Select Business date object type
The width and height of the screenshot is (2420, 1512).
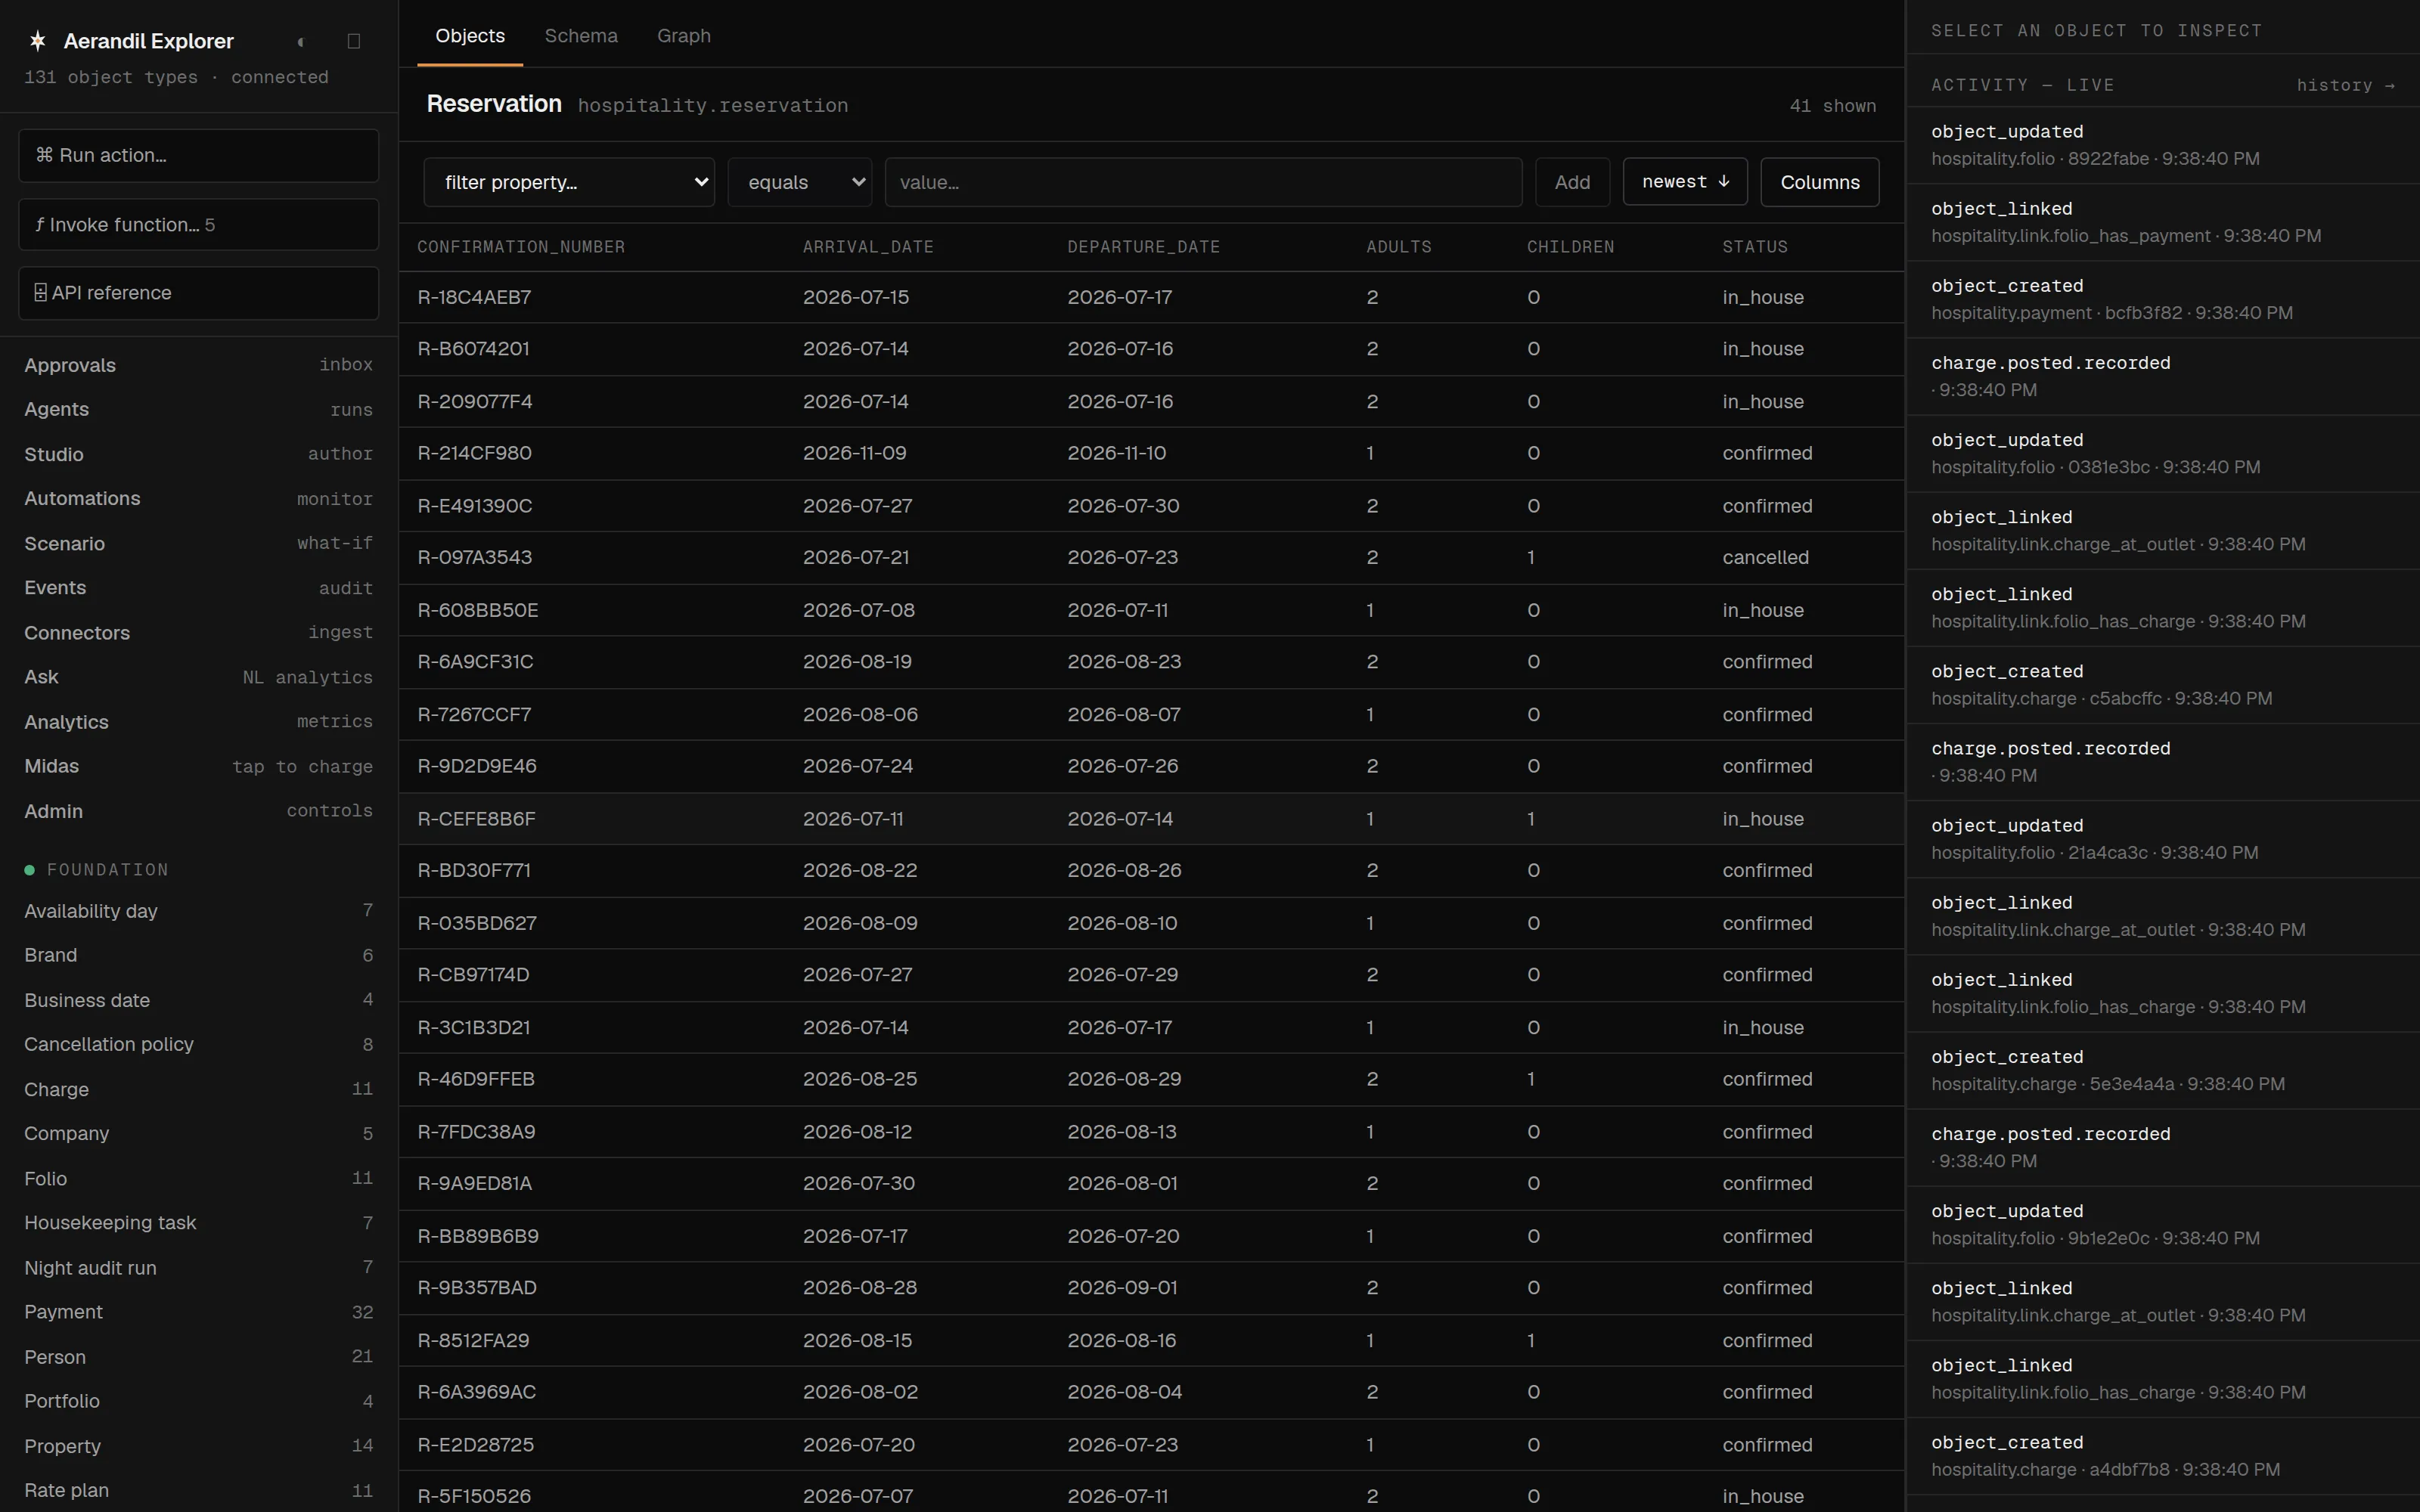[x=198, y=1000]
